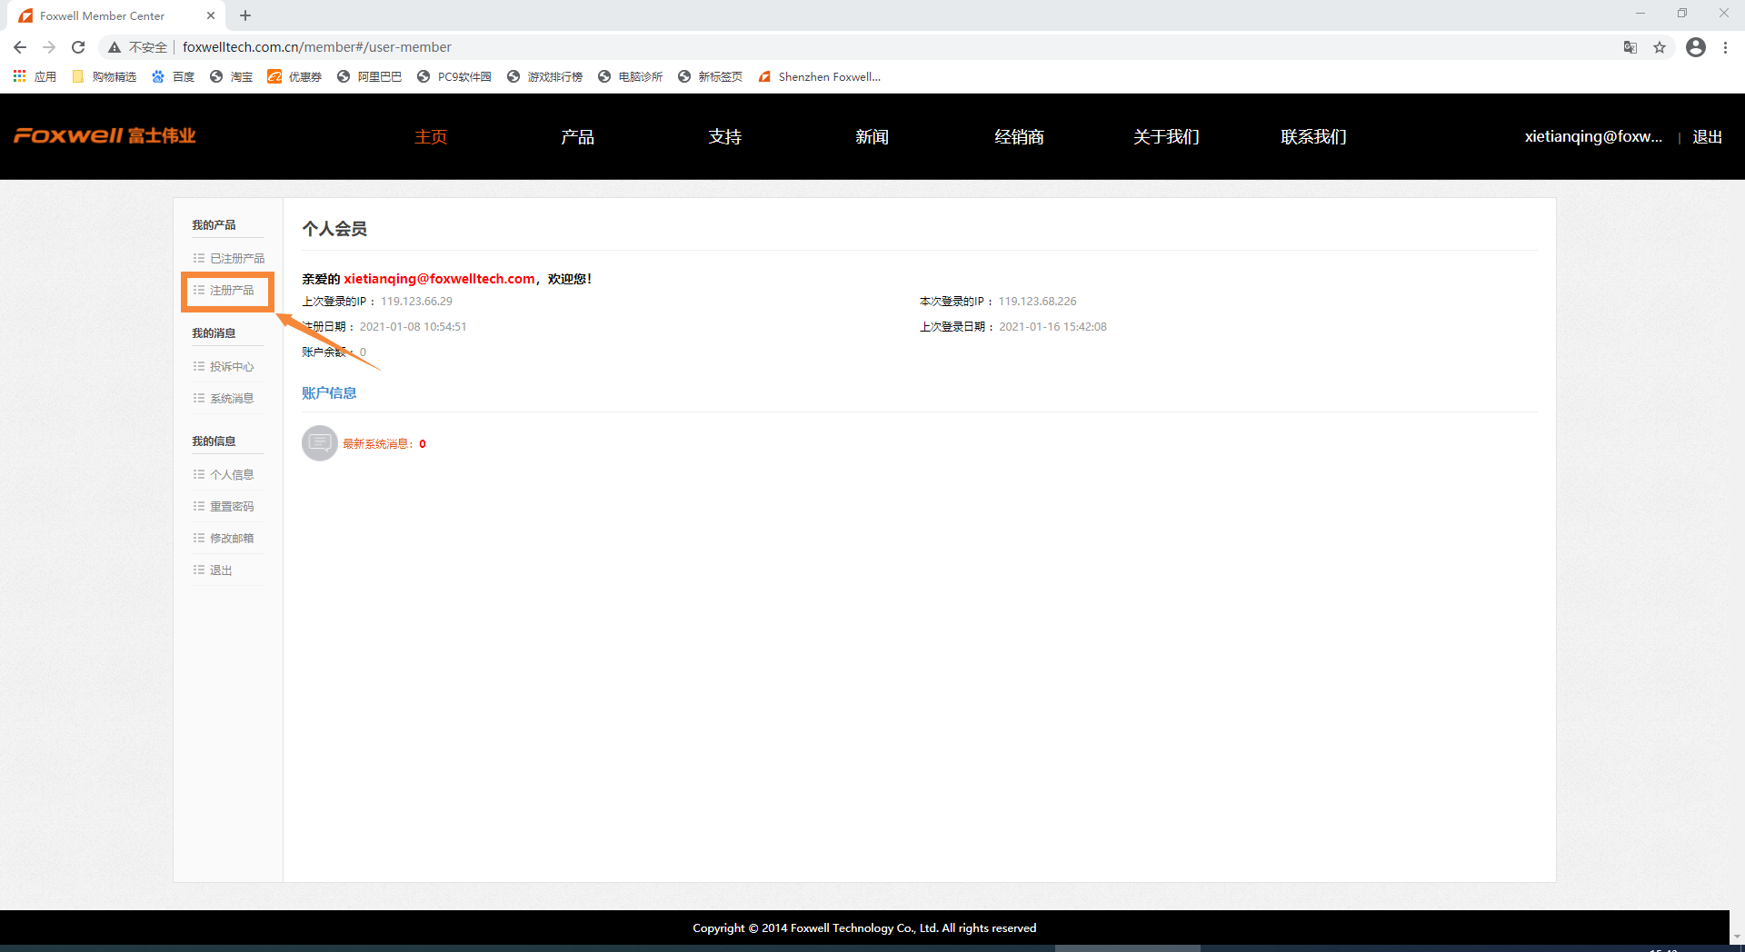Click the 账户信息 link

[329, 393]
